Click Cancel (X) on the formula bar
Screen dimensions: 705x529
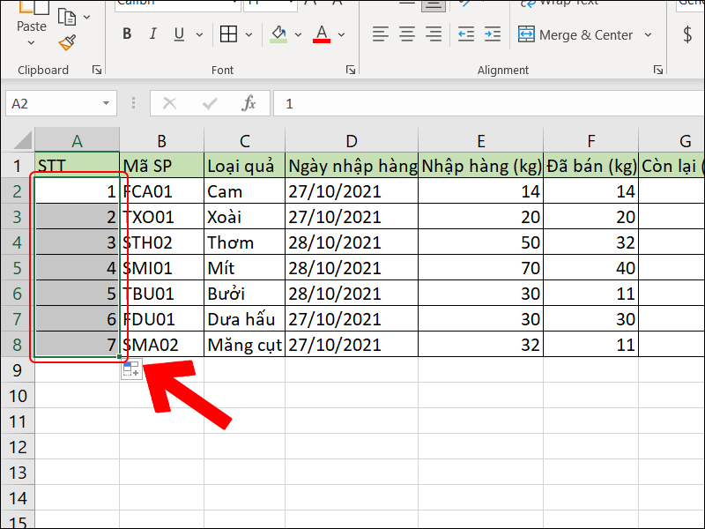point(169,102)
